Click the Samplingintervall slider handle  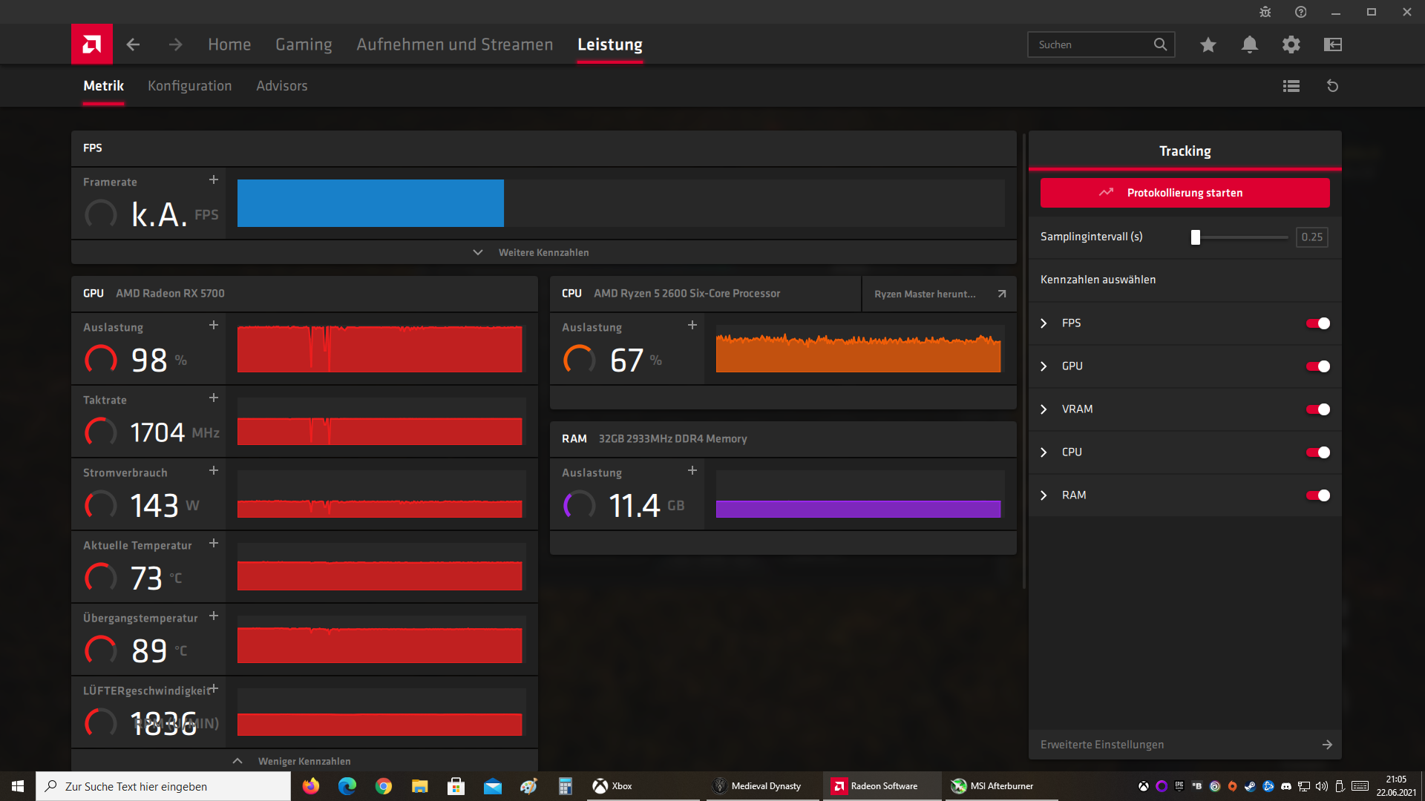tap(1196, 237)
